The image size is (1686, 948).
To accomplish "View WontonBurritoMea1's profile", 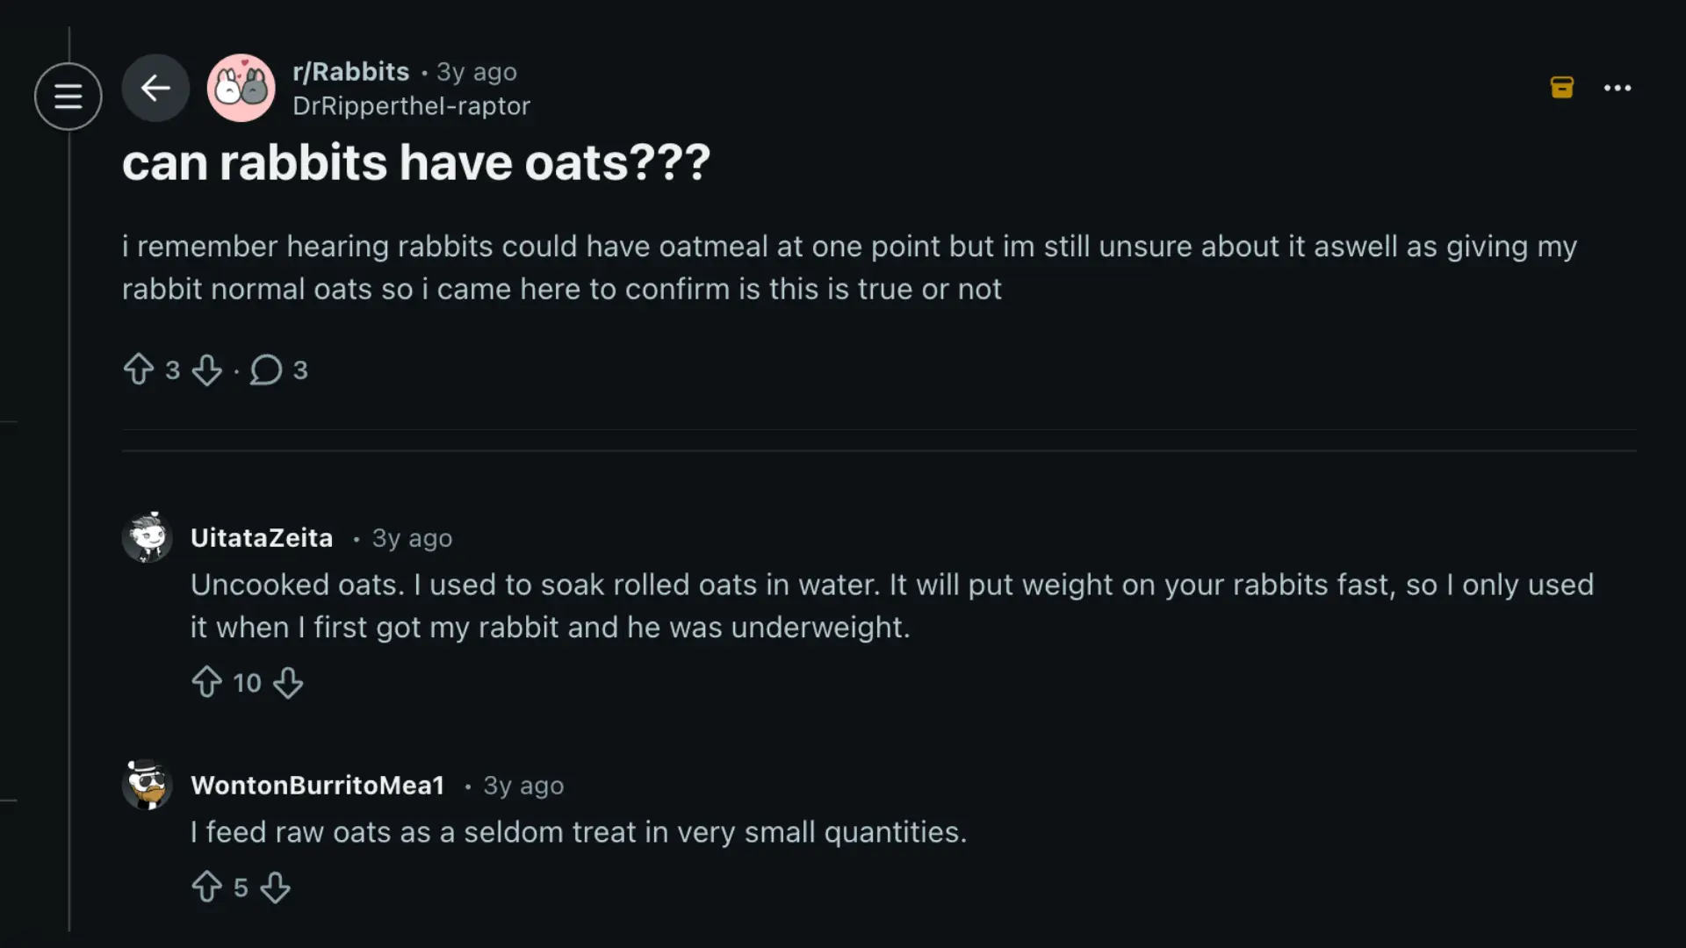I will pos(318,786).
